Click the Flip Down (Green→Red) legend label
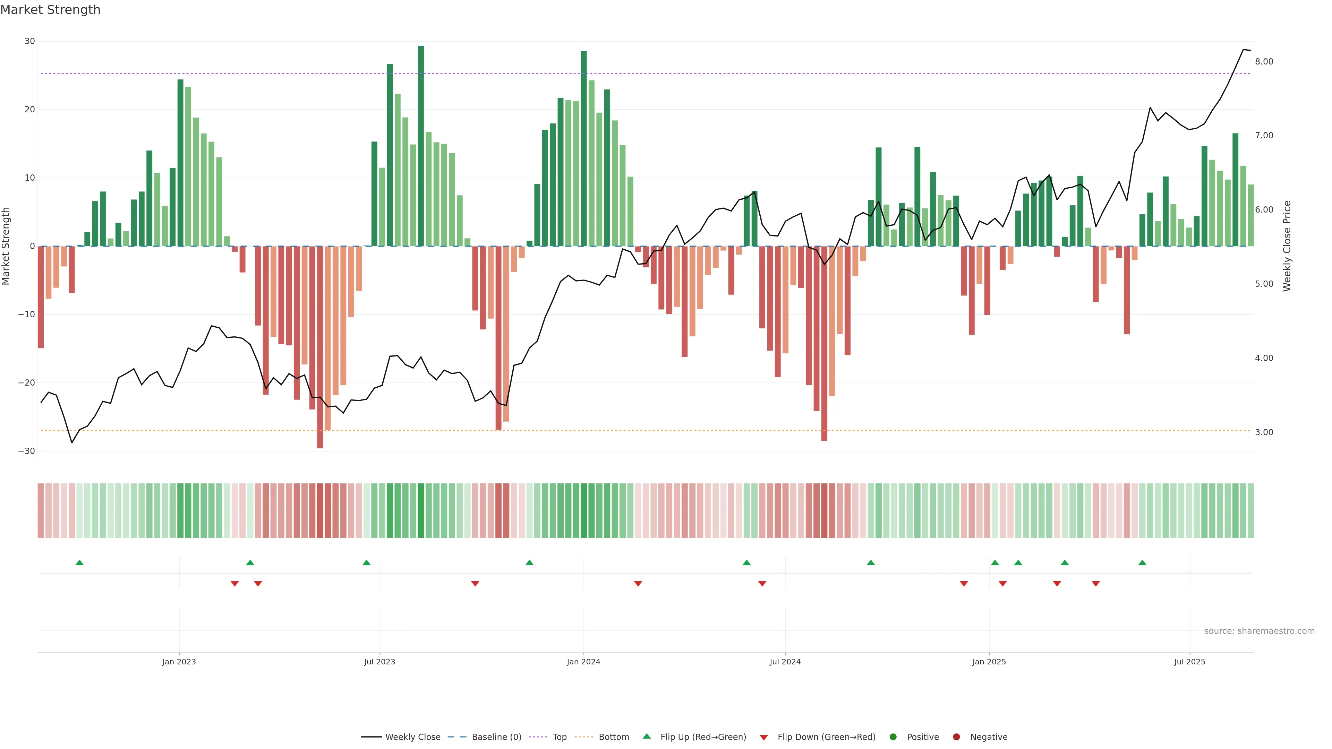The image size is (1332, 749). 826,737
